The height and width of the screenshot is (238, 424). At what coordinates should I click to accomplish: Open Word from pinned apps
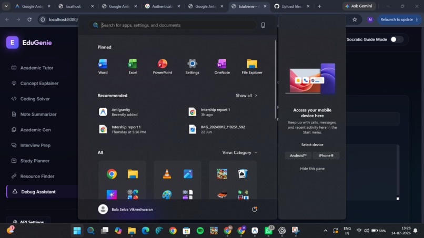[103, 66]
